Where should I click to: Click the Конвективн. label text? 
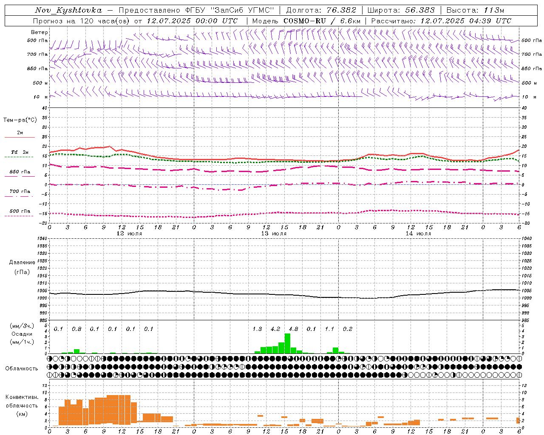(22, 397)
